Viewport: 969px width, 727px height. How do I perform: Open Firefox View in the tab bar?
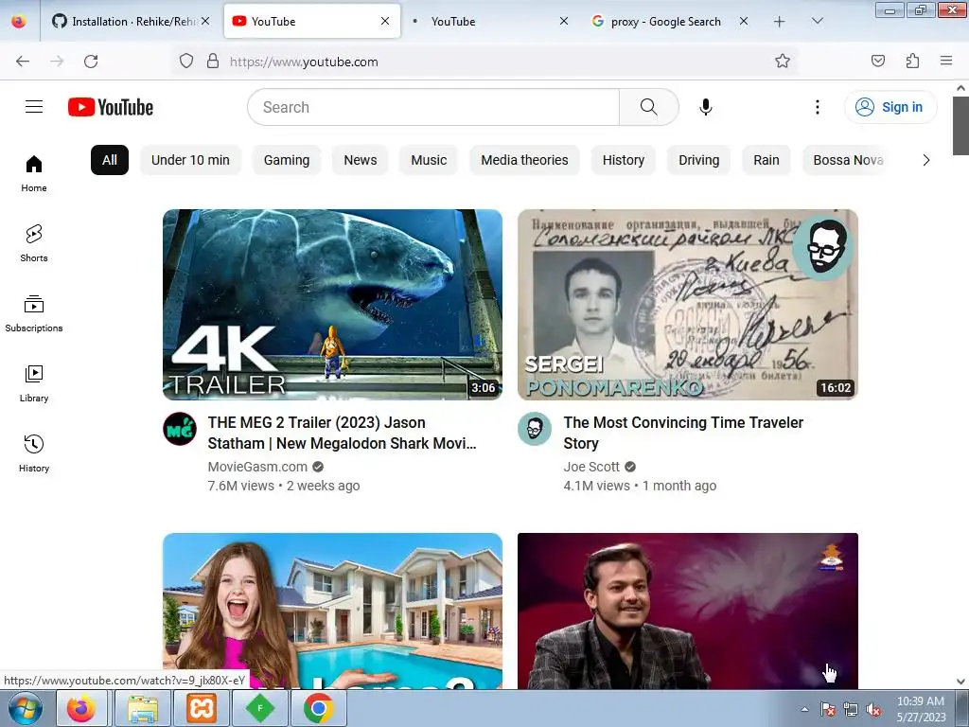(x=19, y=22)
